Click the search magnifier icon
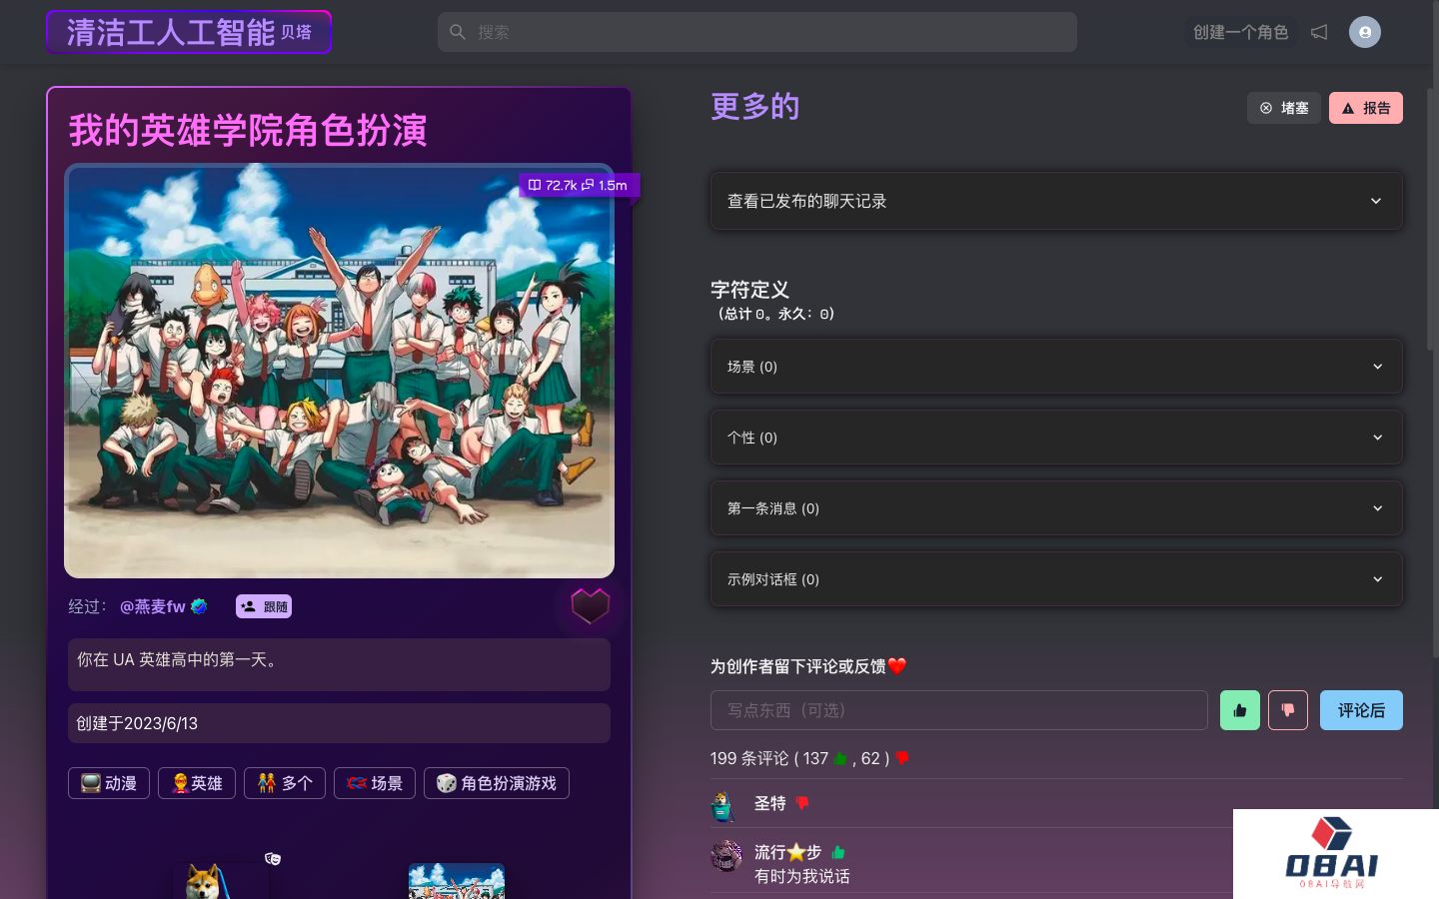Viewport: 1439px width, 899px height. point(458,32)
